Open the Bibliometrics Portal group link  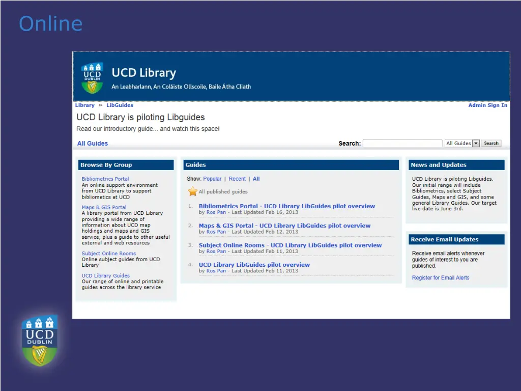point(105,179)
